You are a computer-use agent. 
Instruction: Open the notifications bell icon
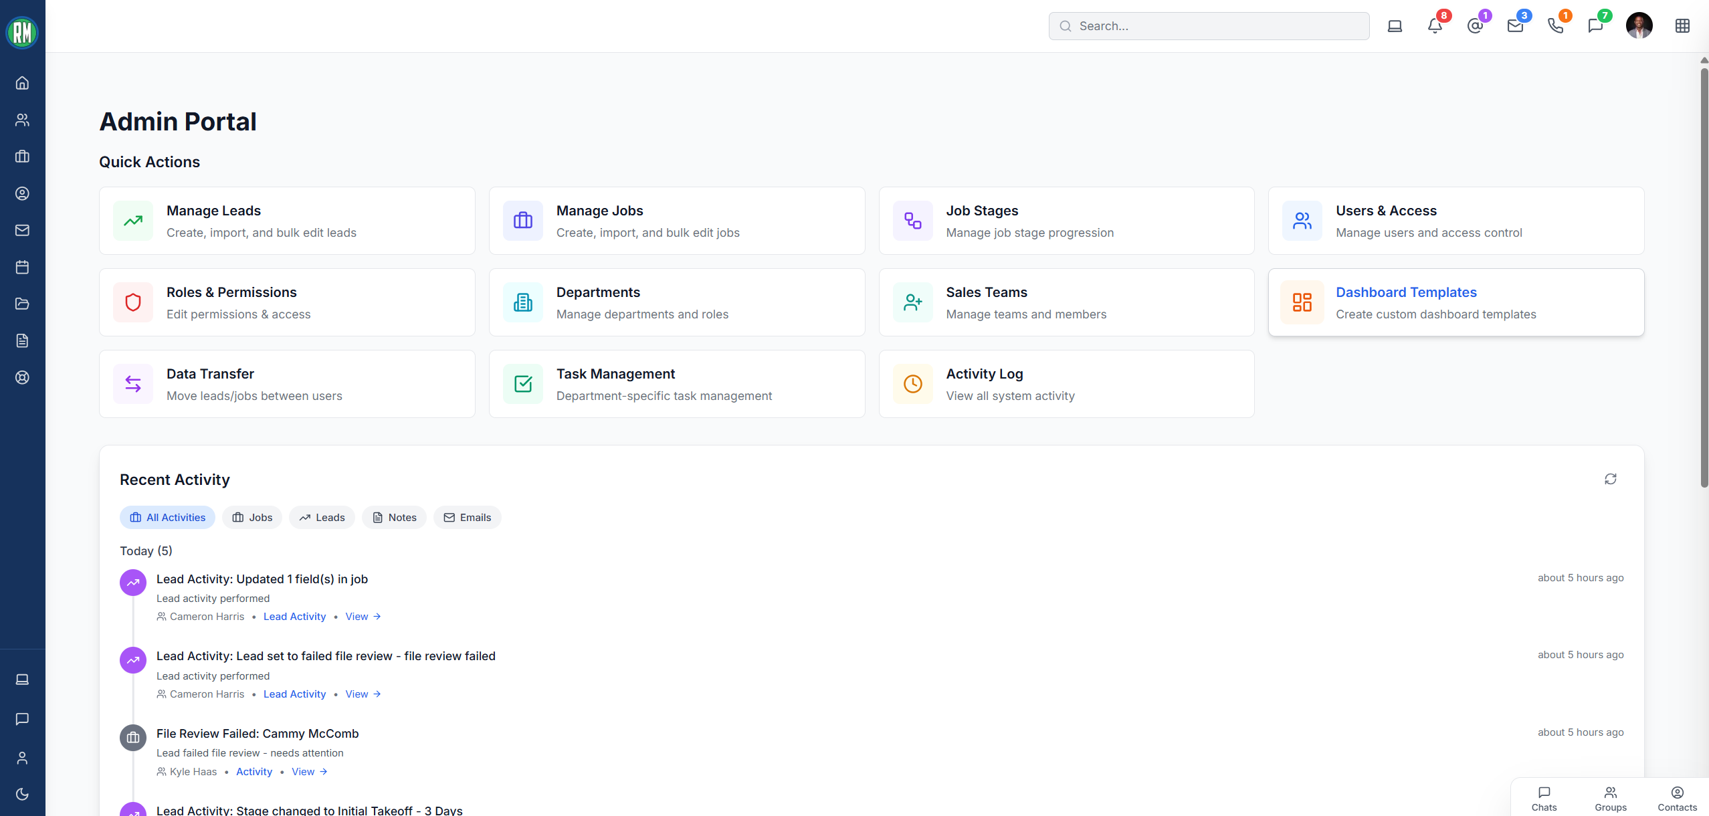click(x=1435, y=26)
